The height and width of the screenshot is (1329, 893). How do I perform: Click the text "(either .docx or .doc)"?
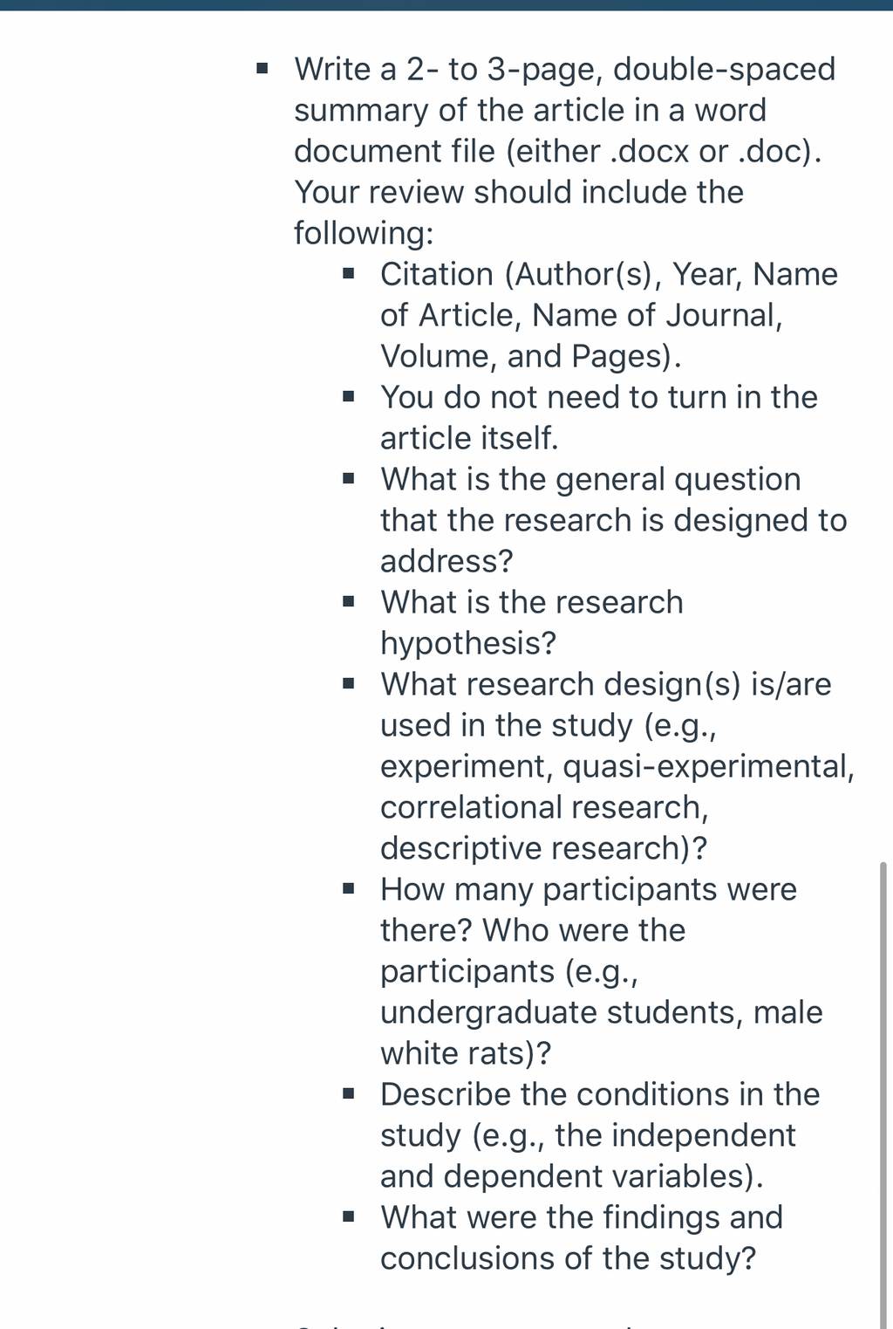(x=664, y=151)
